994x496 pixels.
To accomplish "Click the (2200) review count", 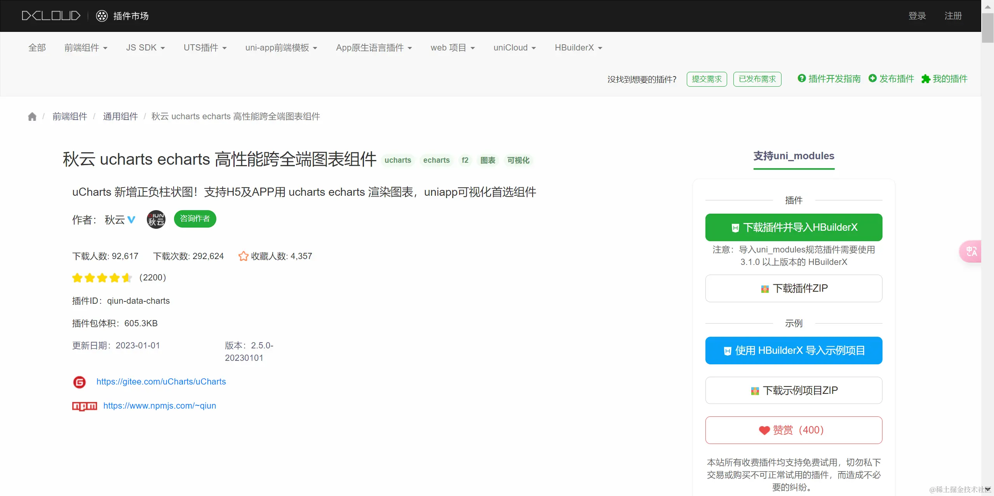I will tap(153, 278).
